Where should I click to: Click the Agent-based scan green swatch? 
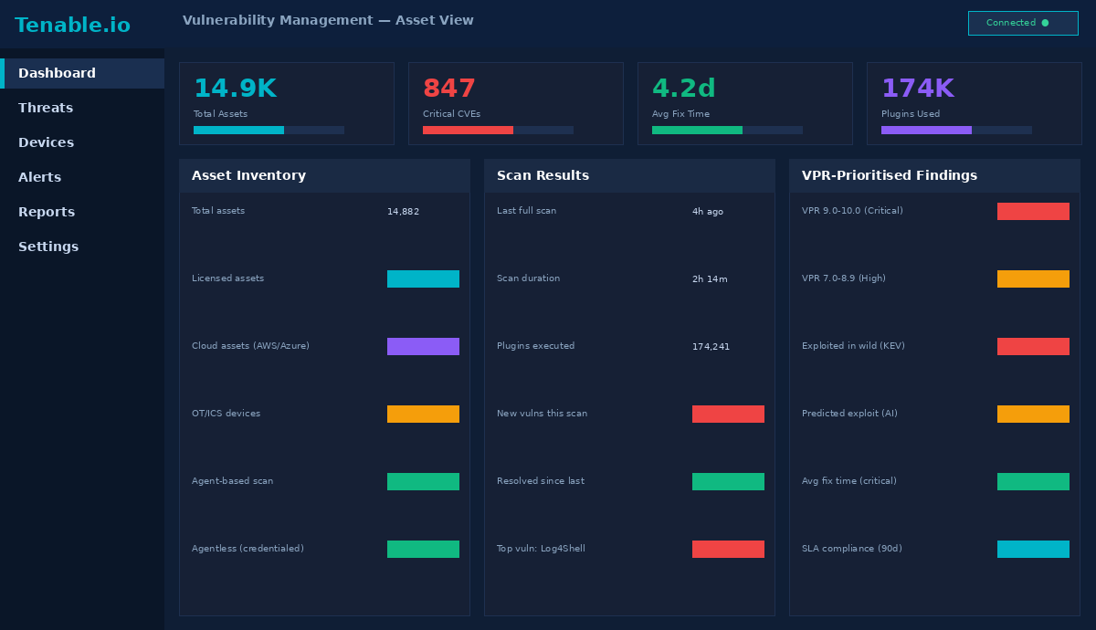click(x=423, y=481)
